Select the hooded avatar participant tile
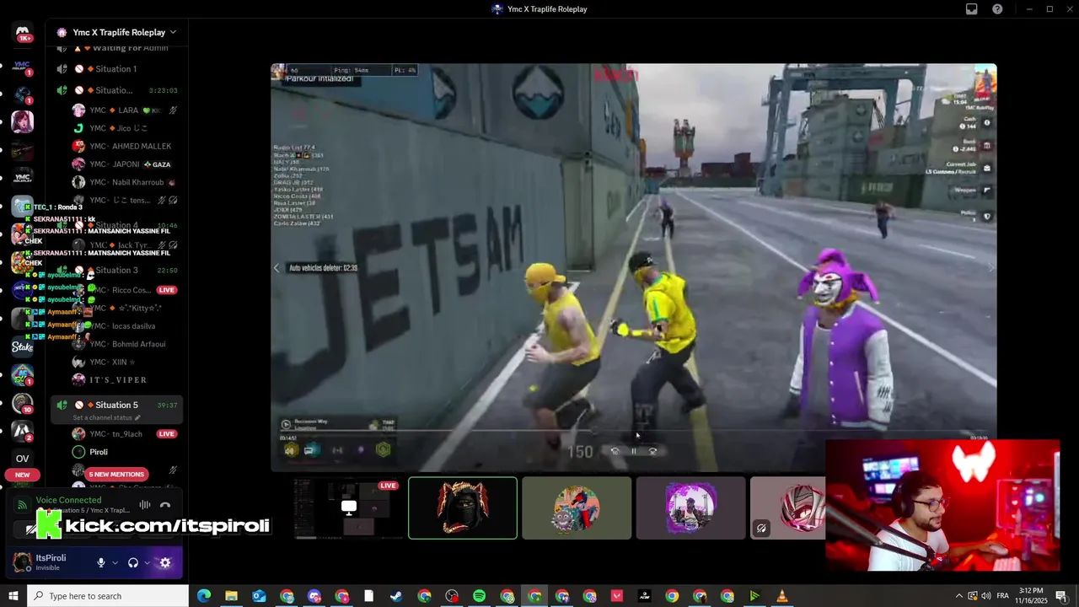 tap(463, 508)
